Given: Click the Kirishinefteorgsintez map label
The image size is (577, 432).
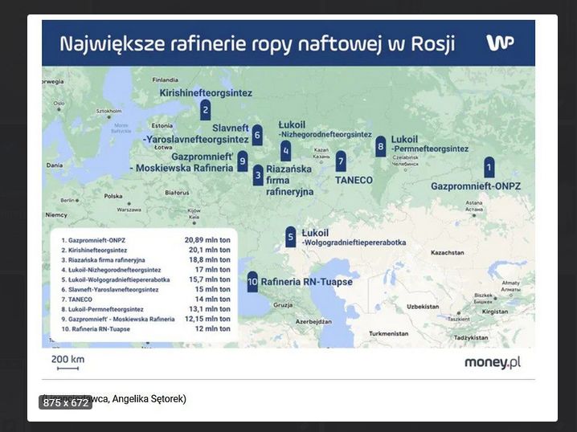Looking at the screenshot, I should click(x=206, y=93).
